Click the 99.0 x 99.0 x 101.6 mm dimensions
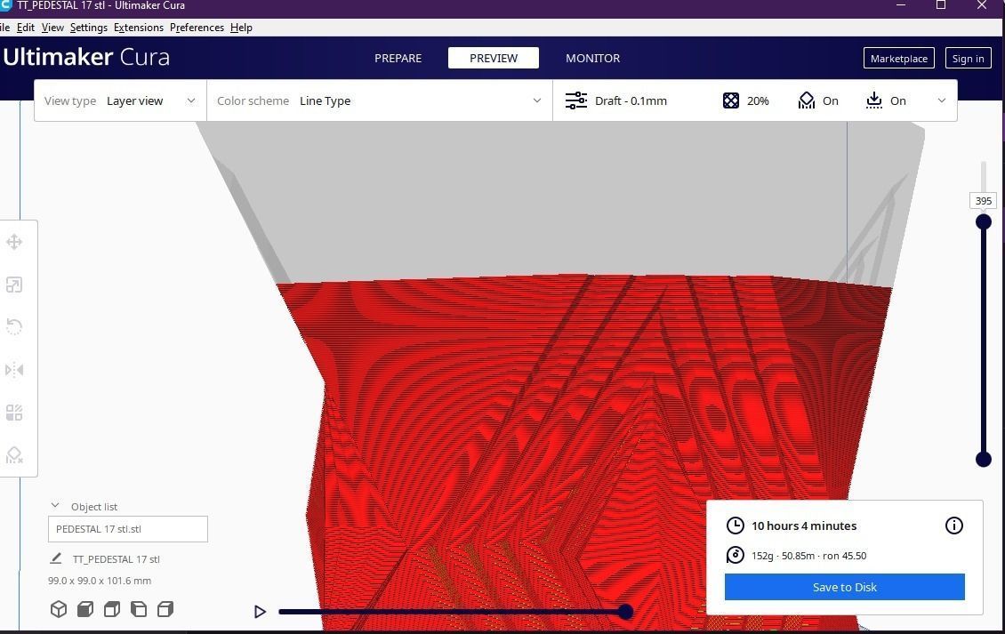This screenshot has width=1005, height=634. [x=100, y=581]
